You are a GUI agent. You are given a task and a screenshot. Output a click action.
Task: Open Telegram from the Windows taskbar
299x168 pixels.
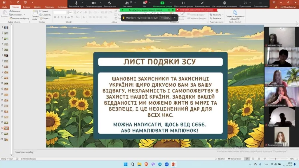160,164
